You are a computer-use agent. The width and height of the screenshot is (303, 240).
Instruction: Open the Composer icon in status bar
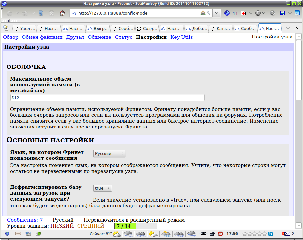[x=28, y=234]
